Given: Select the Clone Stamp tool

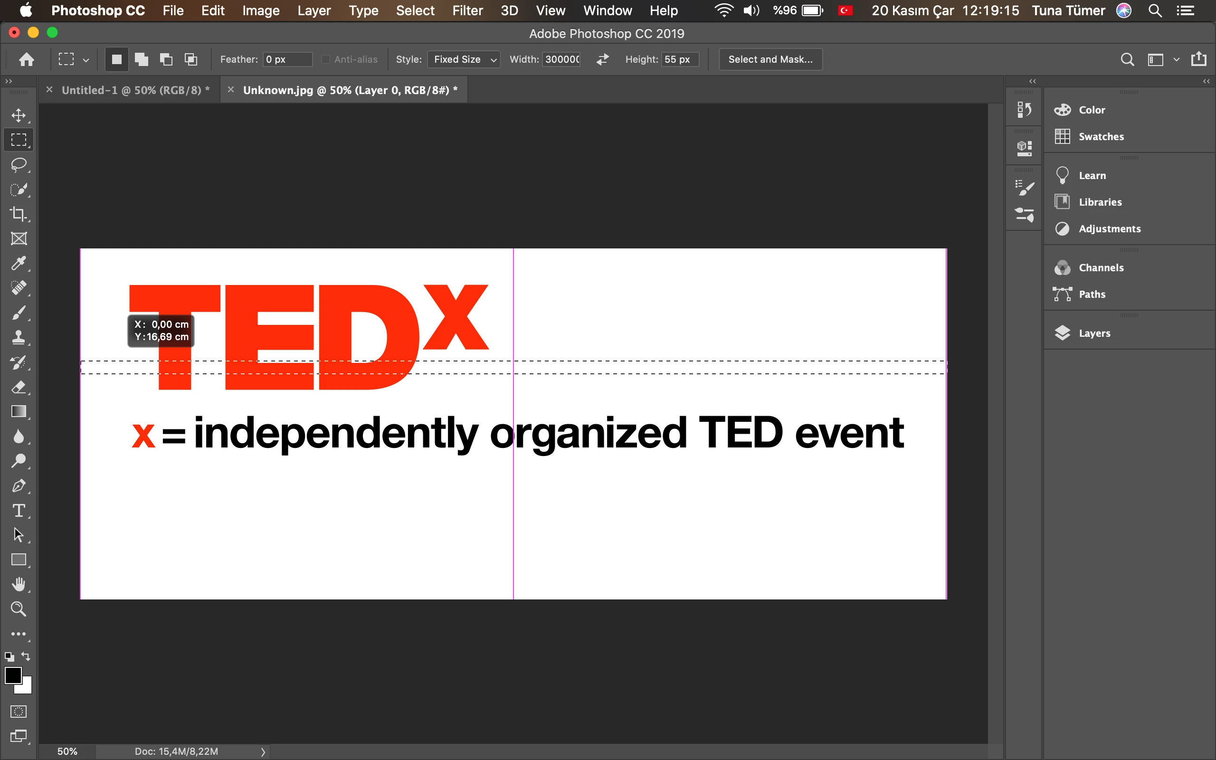Looking at the screenshot, I should [x=19, y=337].
